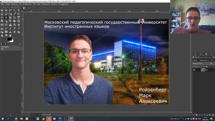Open the Инструменты menu
Image resolution: width=215 pixels, height=121 pixels.
pyautogui.click(x=46, y=4)
